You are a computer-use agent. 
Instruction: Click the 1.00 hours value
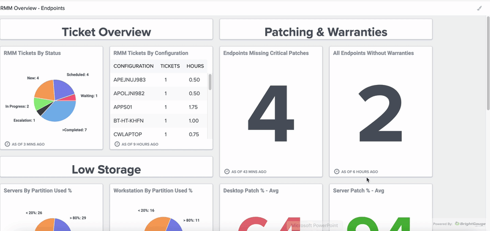[194, 121]
